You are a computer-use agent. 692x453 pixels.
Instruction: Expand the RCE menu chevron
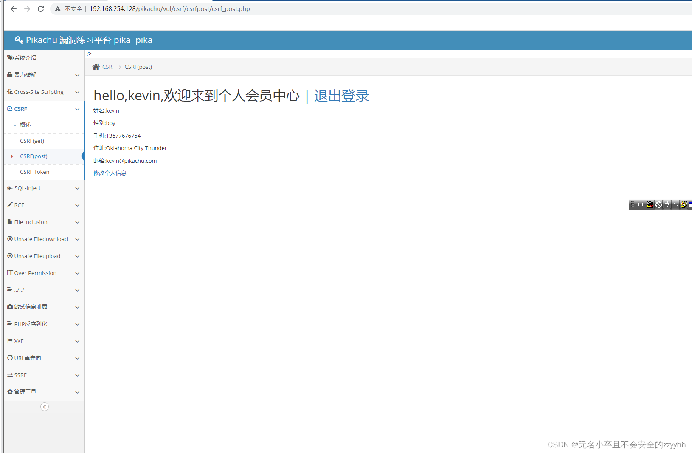[77, 205]
